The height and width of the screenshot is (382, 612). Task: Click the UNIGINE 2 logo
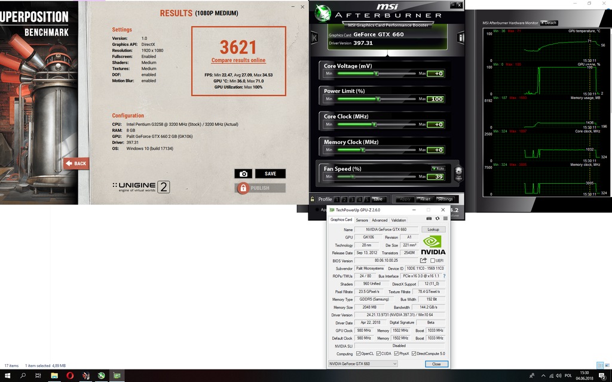pos(141,187)
